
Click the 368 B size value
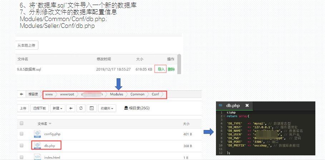[188, 146]
